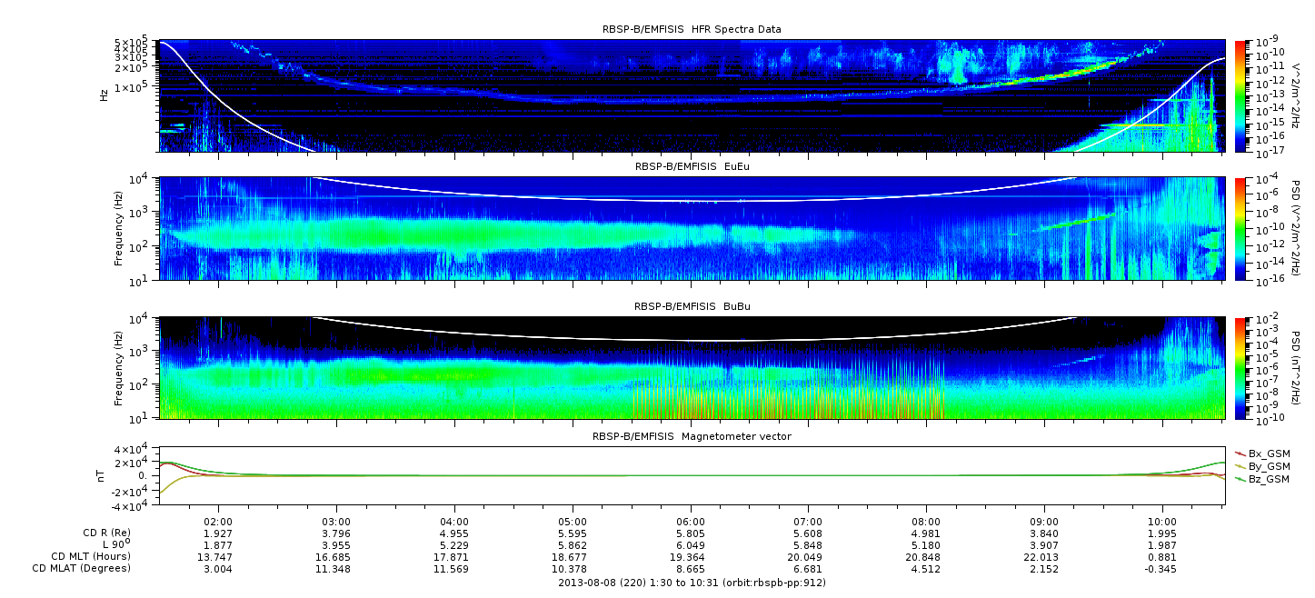Click the nT axis label on magnetometer plot

pyautogui.click(x=104, y=475)
